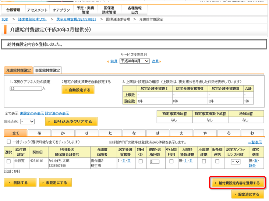
Task: Select 居宅介護支援費 Ⅱ link in row
Action: click(x=124, y=161)
